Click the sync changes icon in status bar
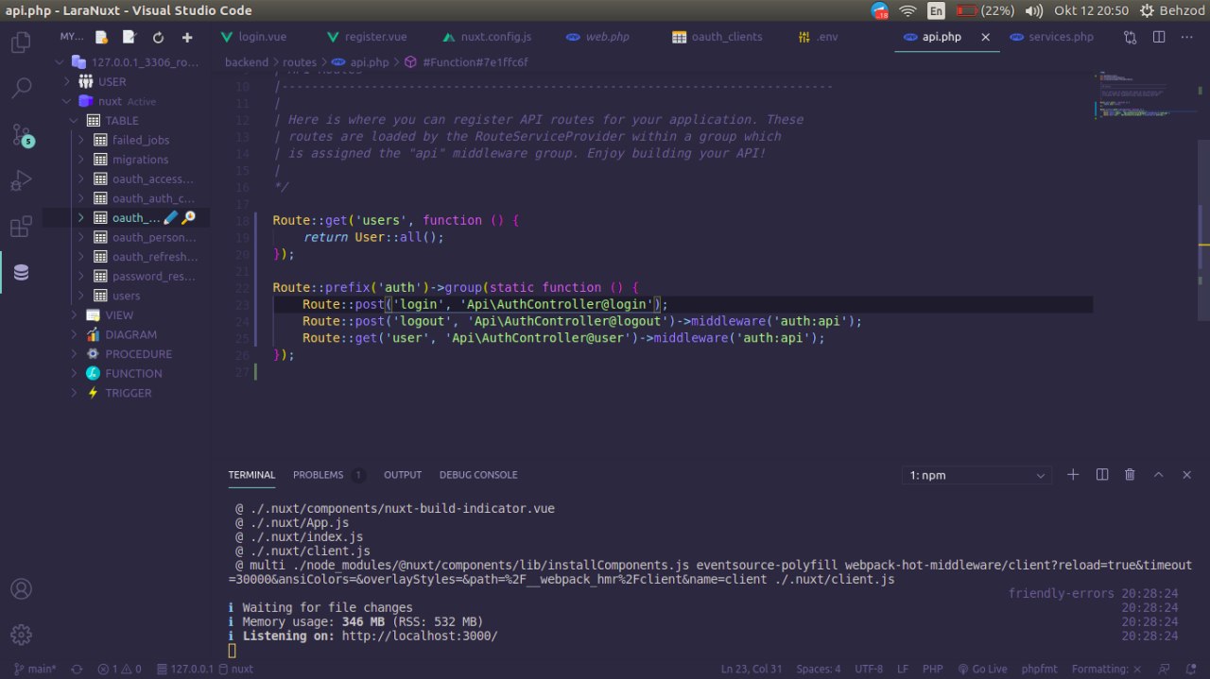The width and height of the screenshot is (1210, 679). coord(77,669)
